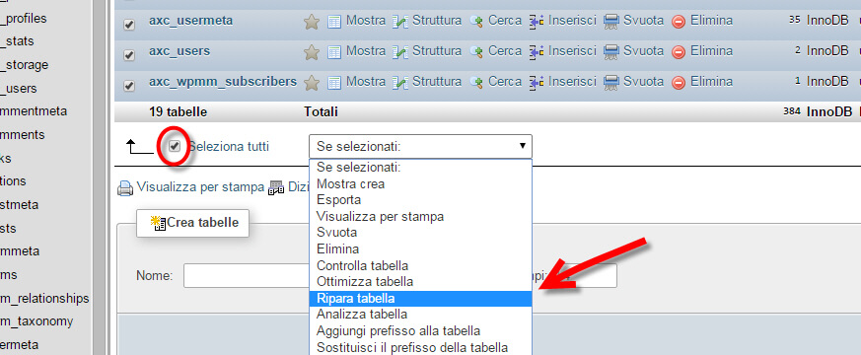Viewport: 861px width, 355px height.
Task: Click Cerca link for axc_users
Action: point(505,51)
